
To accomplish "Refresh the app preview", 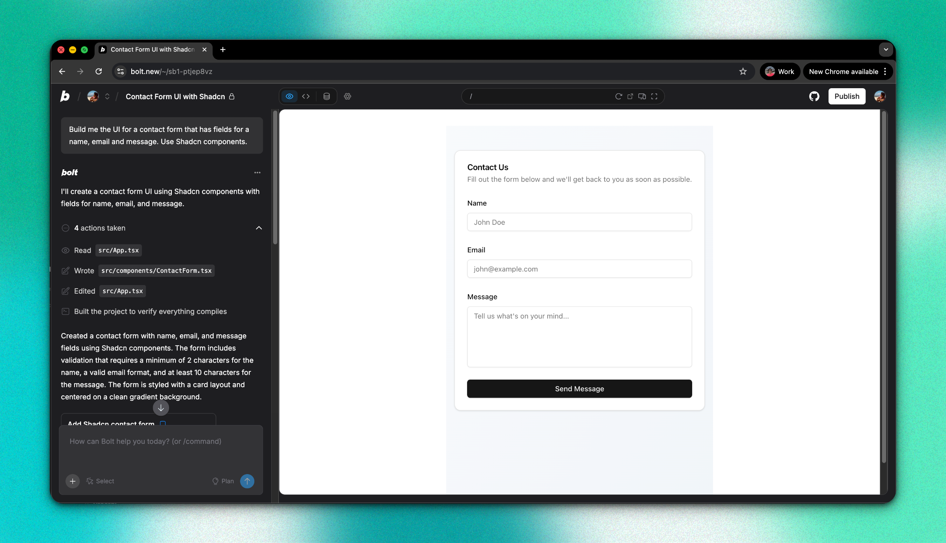I will point(618,96).
